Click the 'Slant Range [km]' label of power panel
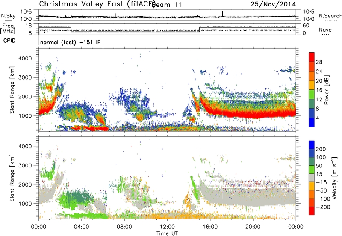 point(12,90)
